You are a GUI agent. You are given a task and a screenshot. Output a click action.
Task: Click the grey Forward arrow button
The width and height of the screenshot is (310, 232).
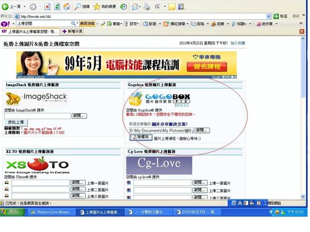(33, 7)
